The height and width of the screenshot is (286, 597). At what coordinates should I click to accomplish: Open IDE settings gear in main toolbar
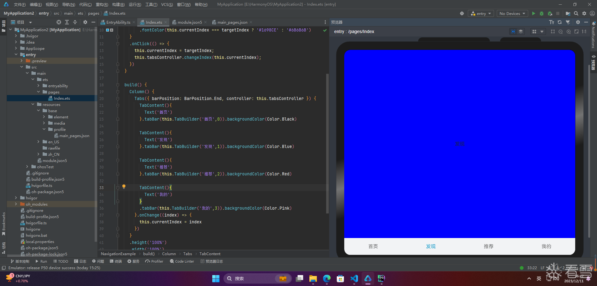coord(584,13)
